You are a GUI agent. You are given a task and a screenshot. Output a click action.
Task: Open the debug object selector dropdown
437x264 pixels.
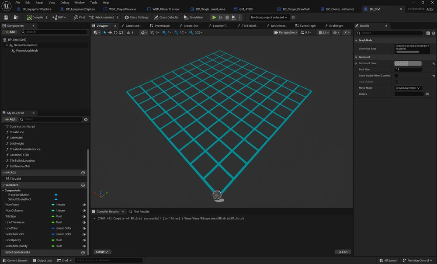[x=269, y=17]
